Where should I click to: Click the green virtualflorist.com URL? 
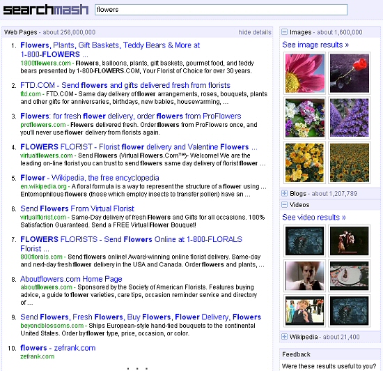43,217
